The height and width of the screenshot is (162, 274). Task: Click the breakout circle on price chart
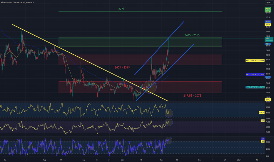click(150, 87)
